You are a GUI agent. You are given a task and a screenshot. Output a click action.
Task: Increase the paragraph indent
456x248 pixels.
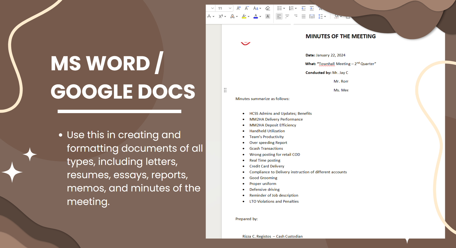click(312, 8)
